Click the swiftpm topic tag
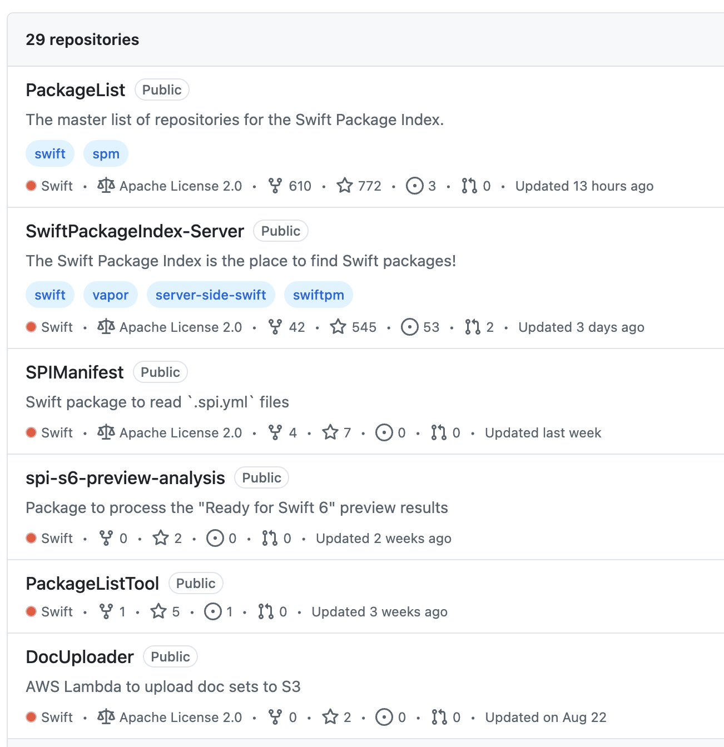 (x=318, y=295)
